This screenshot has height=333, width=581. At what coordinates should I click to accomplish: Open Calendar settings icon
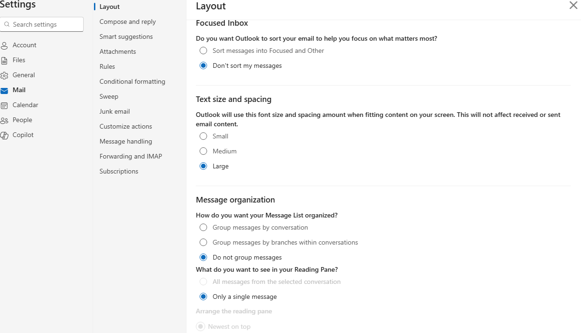click(4, 104)
